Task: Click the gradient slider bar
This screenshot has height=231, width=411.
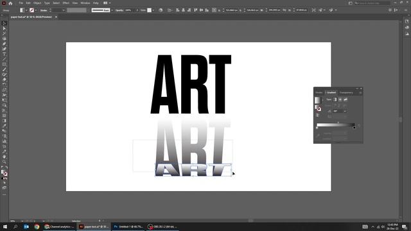Action: 335,125
